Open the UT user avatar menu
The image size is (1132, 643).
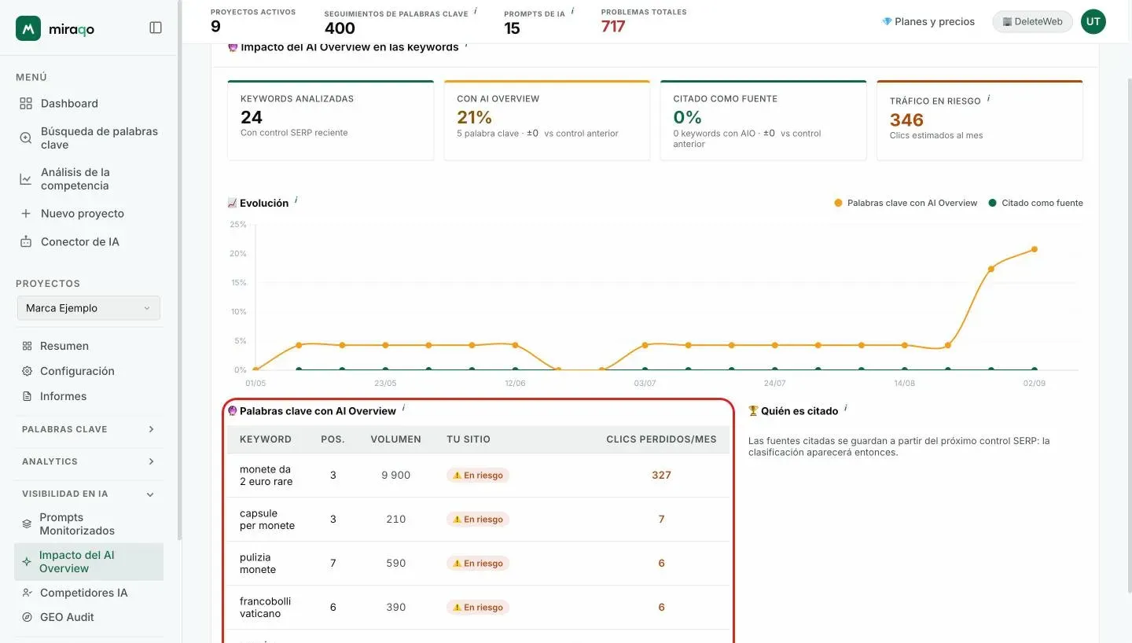[x=1093, y=22]
